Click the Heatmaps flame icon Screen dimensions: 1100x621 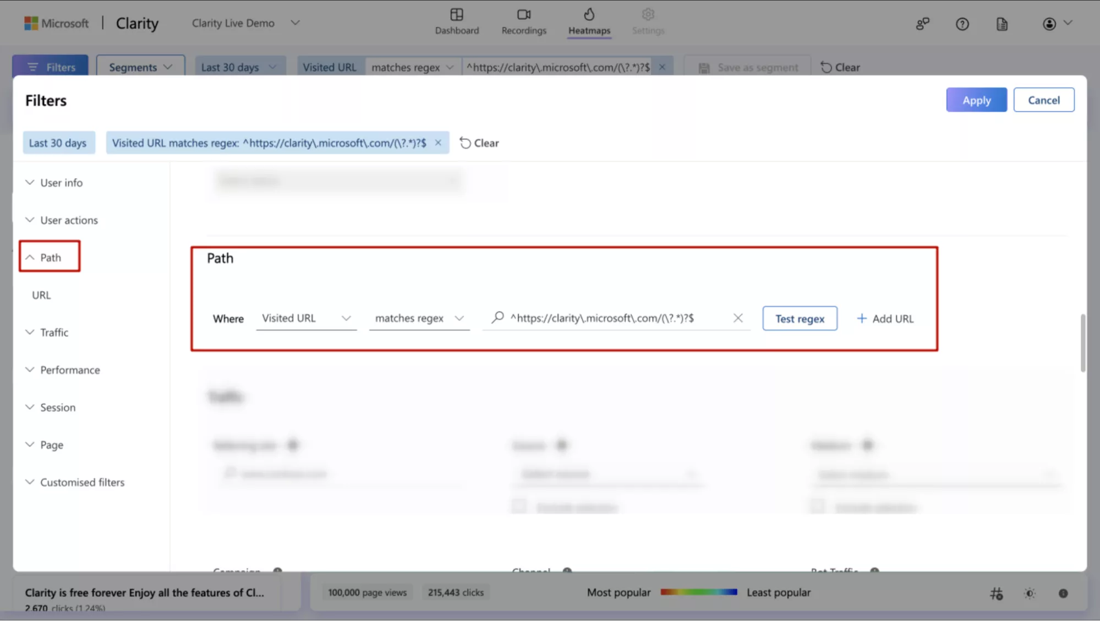click(589, 15)
